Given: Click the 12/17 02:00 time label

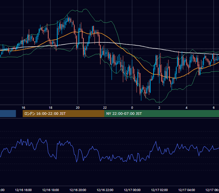Looking at the screenshot, I should (x=159, y=190).
